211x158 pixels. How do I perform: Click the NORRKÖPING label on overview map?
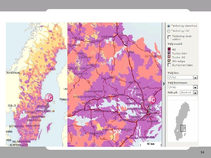coord(37,117)
